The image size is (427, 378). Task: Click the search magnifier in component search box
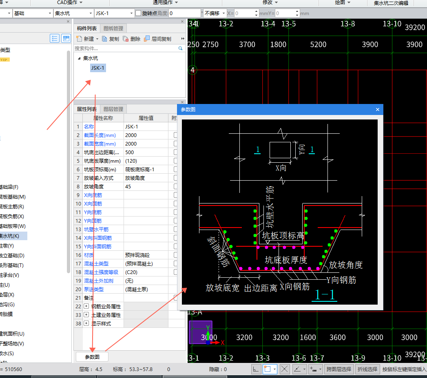coord(180,48)
